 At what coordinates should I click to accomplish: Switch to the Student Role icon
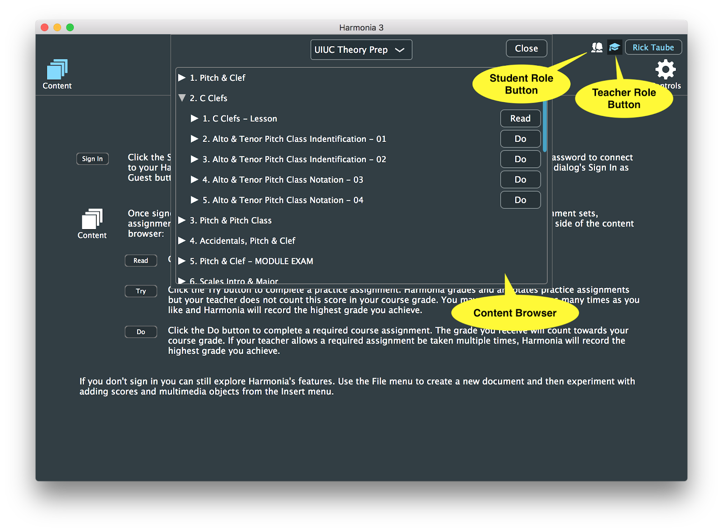click(x=597, y=47)
